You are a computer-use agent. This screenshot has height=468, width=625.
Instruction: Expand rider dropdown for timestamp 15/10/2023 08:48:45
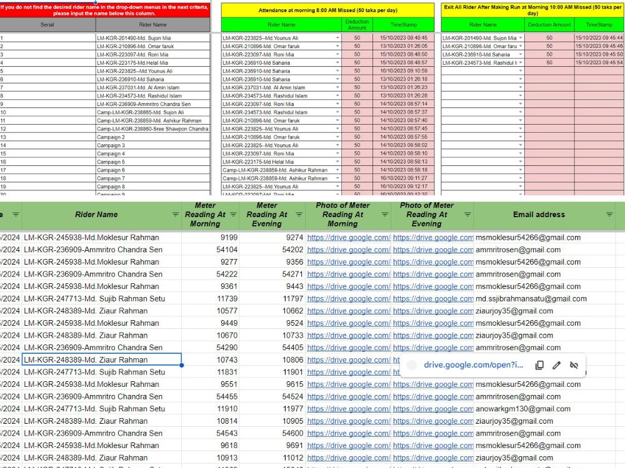tap(337, 38)
